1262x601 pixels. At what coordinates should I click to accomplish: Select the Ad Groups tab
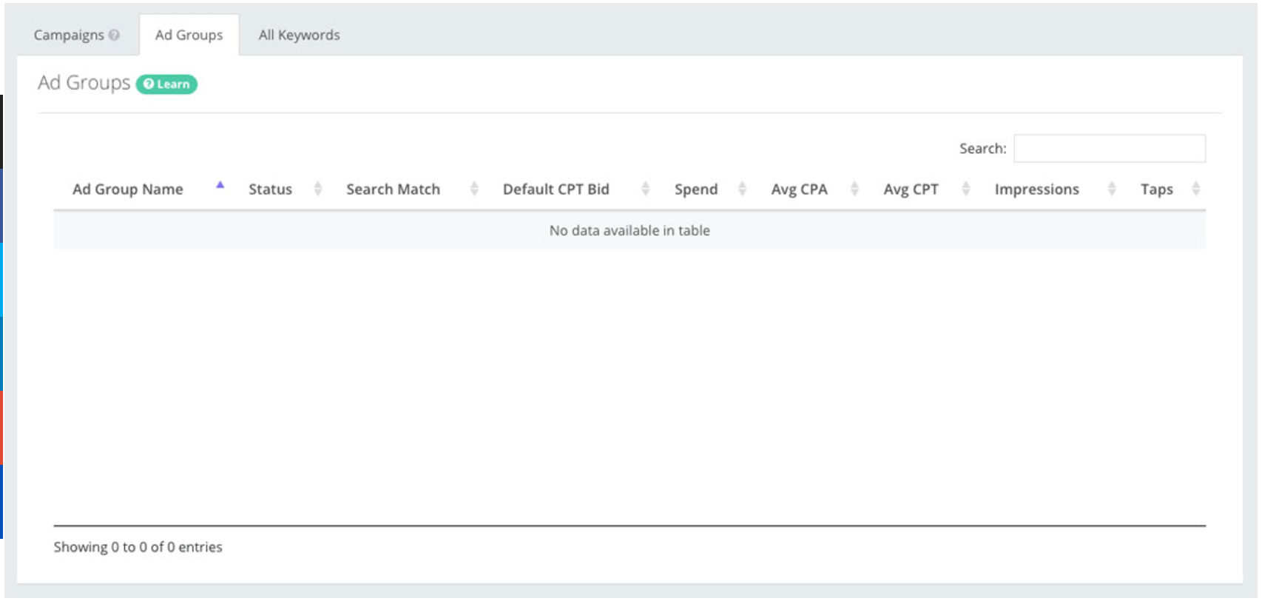click(x=189, y=35)
